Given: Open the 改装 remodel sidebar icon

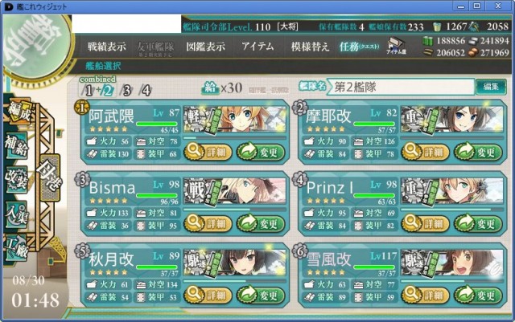Looking at the screenshot, I should coord(16,180).
